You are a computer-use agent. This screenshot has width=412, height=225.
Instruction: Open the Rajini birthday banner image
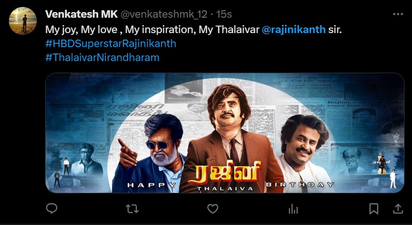(x=225, y=133)
